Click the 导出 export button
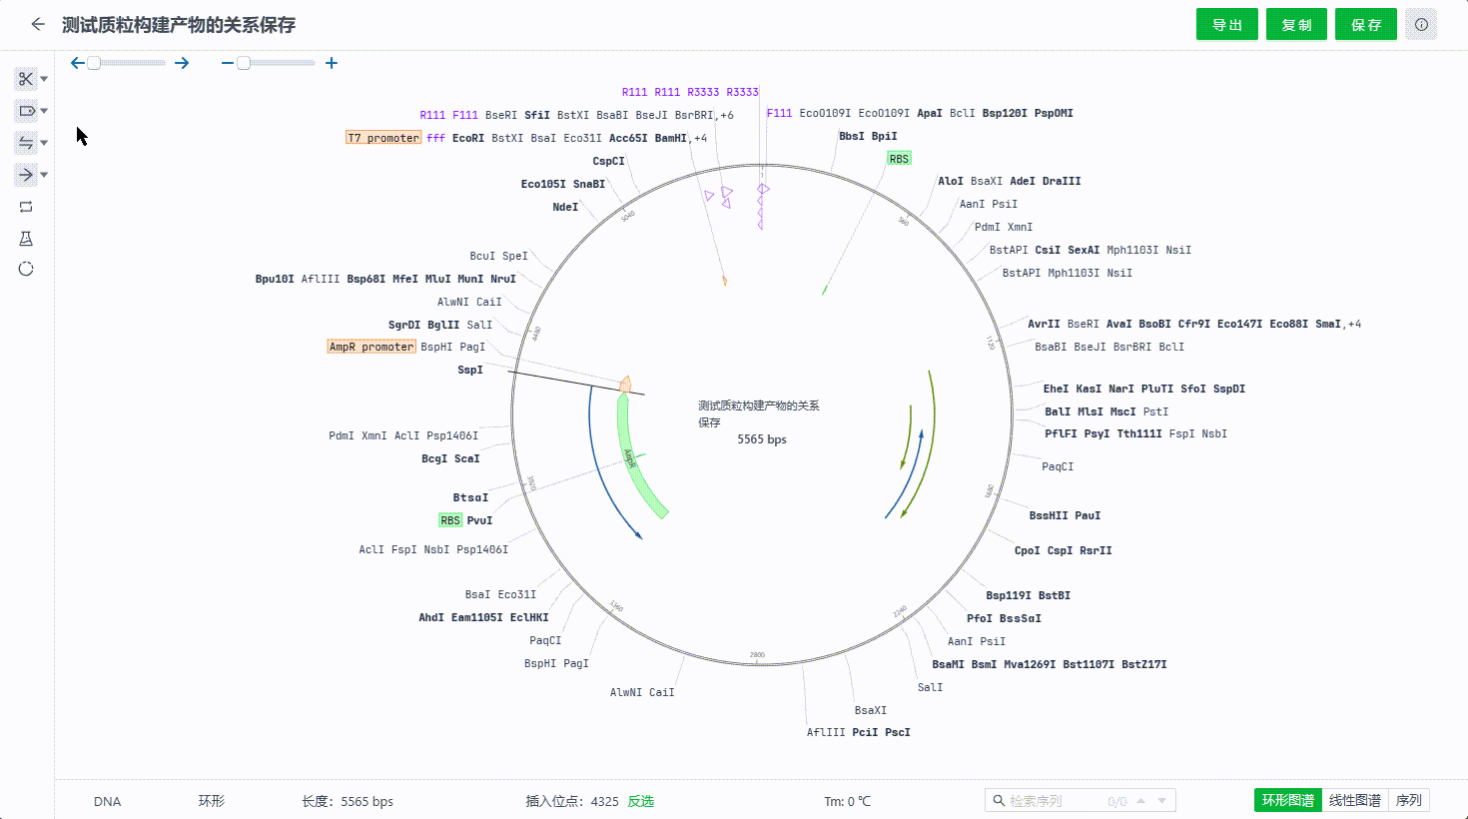Image resolution: width=1468 pixels, height=819 pixels. 1227,25
